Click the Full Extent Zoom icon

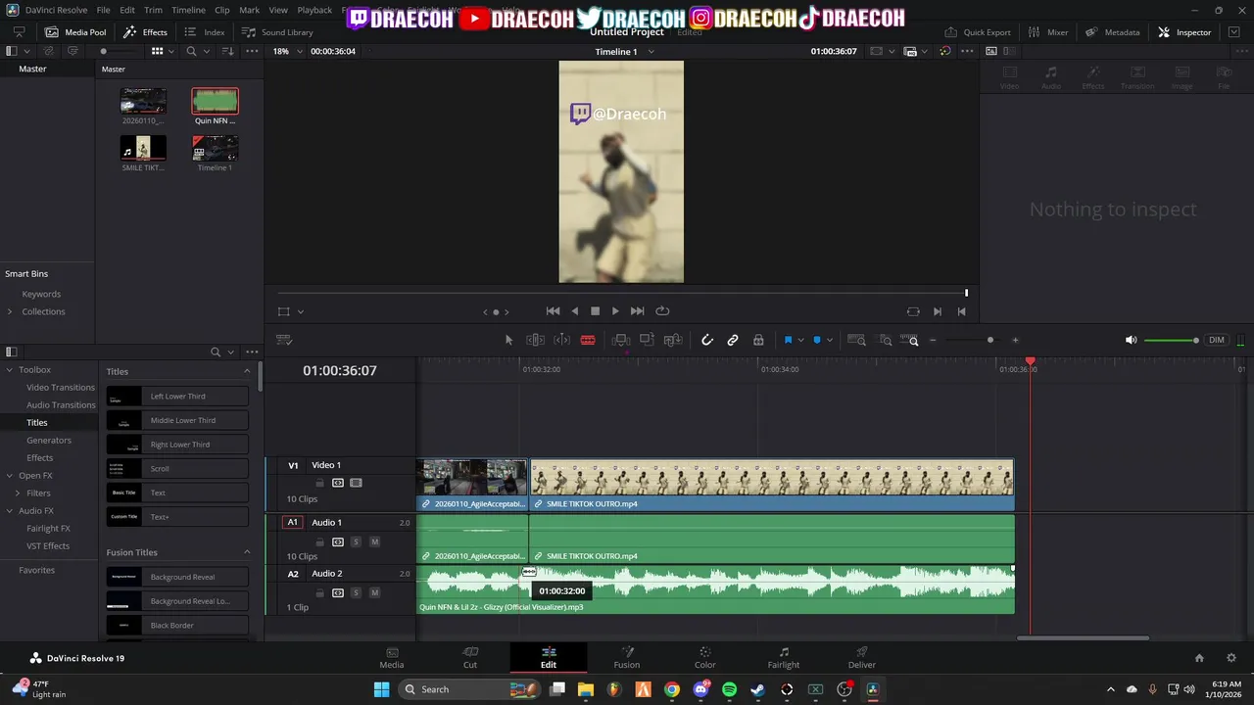coord(856,340)
